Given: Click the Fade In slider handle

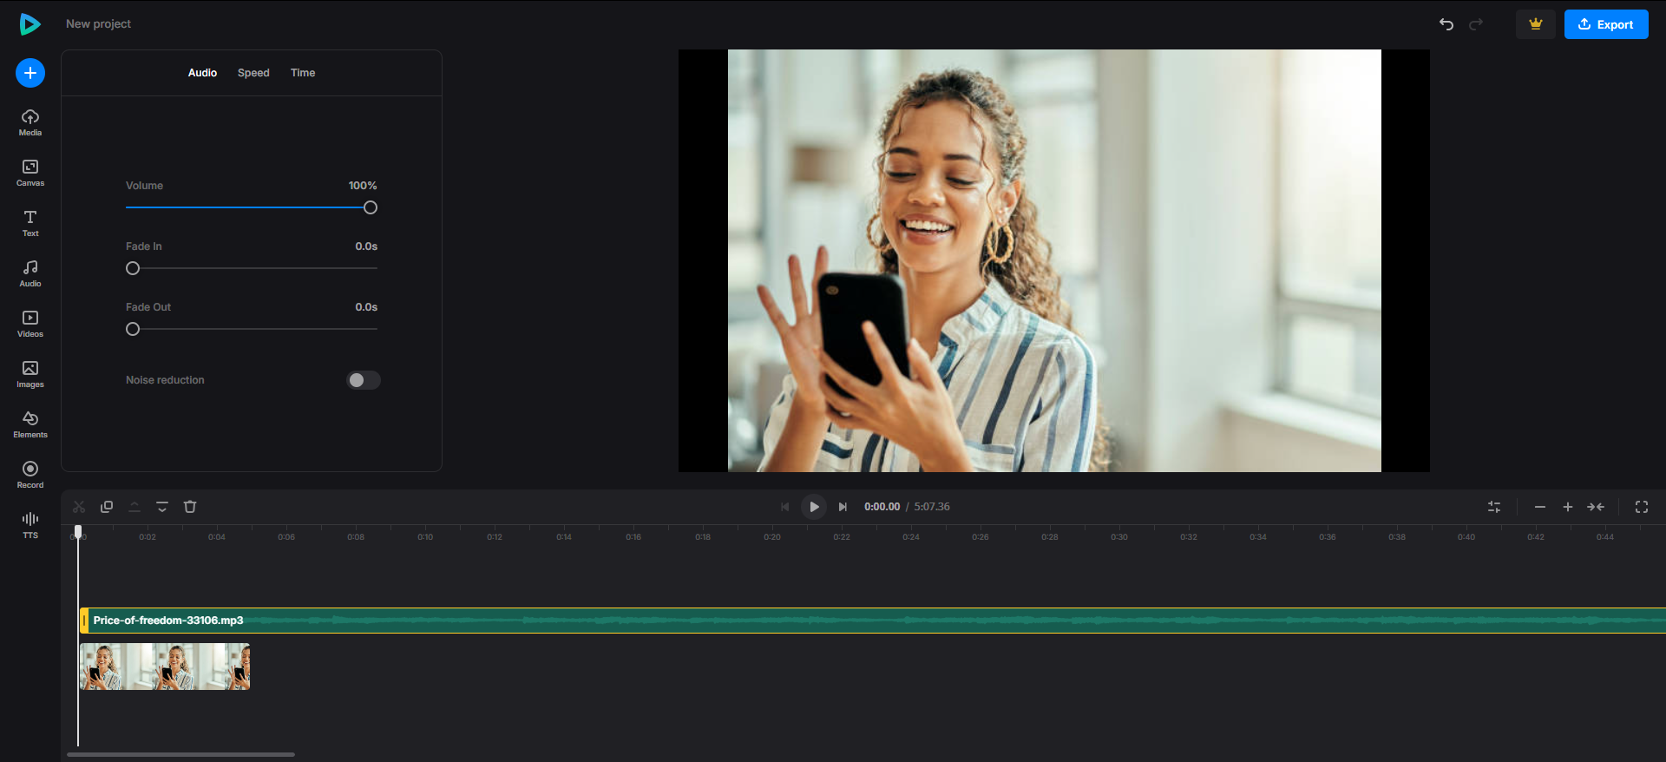Looking at the screenshot, I should tap(133, 268).
